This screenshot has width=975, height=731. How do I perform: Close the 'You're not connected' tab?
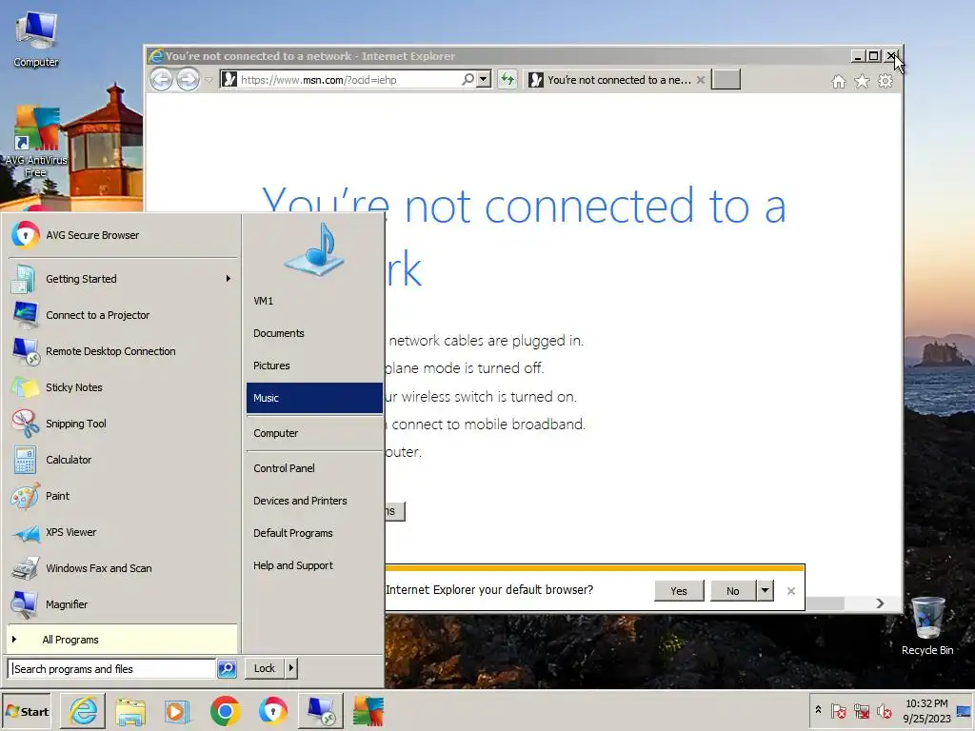(x=701, y=80)
